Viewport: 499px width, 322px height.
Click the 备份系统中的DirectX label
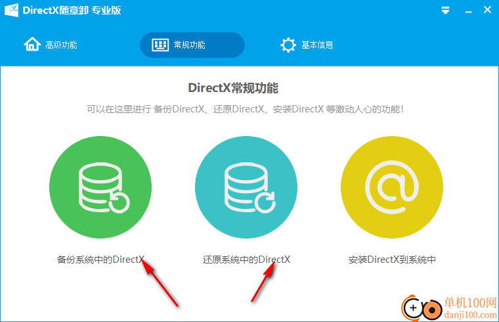tap(100, 260)
